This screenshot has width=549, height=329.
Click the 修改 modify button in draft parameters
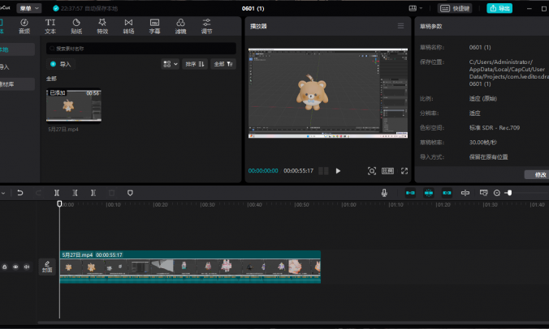click(x=538, y=174)
